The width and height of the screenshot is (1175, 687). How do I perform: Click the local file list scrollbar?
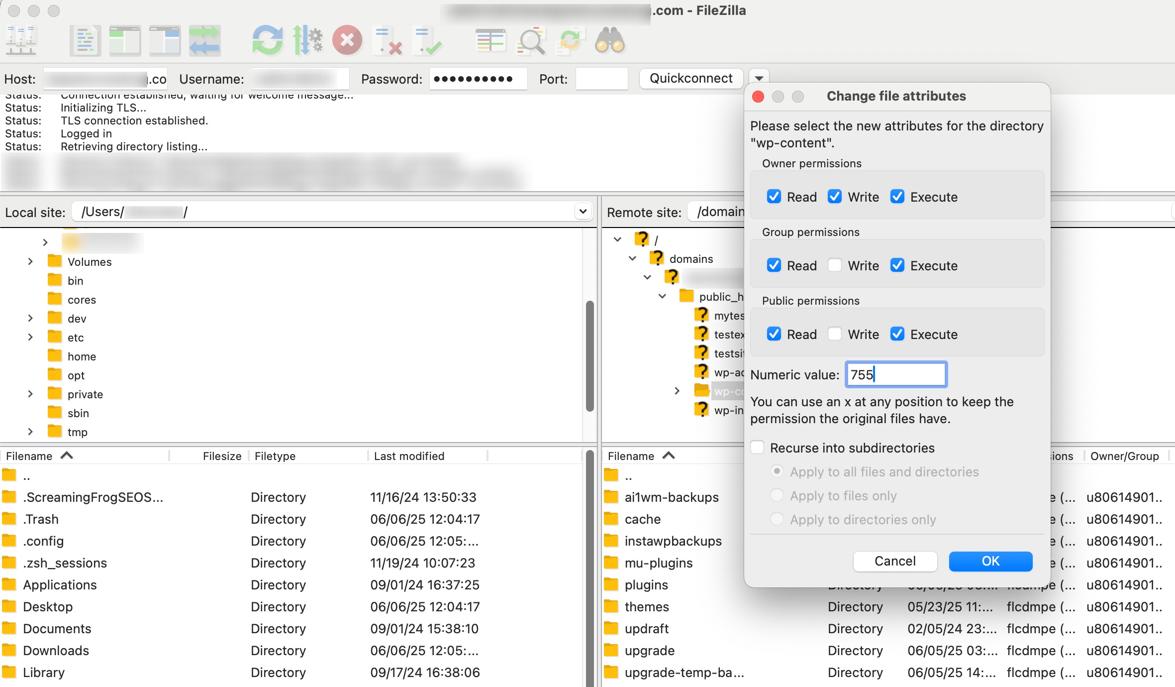point(589,568)
